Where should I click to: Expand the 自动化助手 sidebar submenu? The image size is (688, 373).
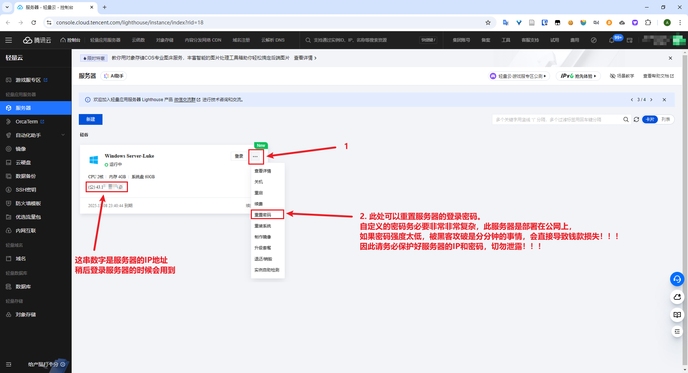[36, 135]
